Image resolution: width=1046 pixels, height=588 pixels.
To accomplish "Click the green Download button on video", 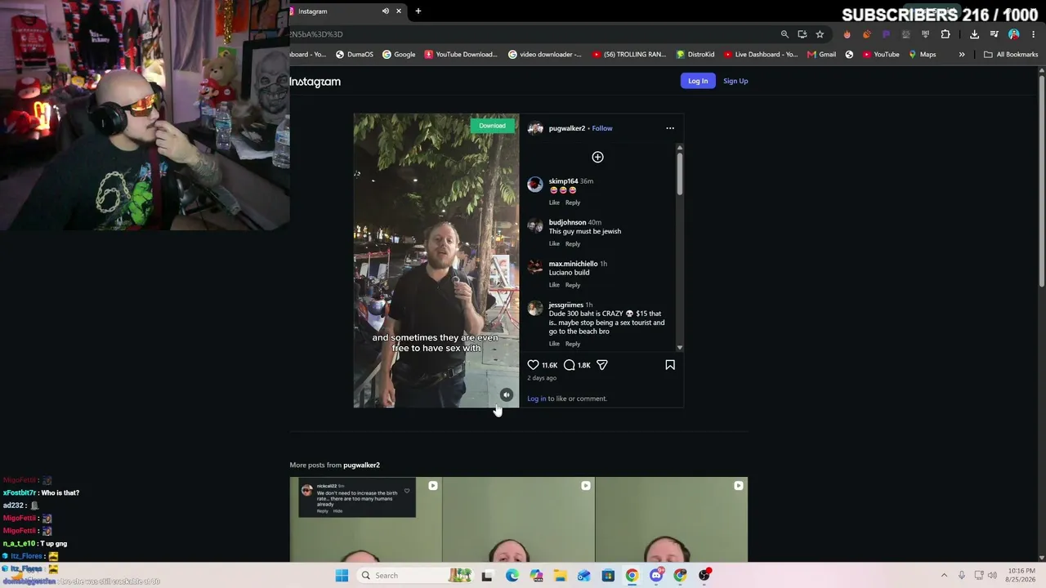I will coord(492,125).
